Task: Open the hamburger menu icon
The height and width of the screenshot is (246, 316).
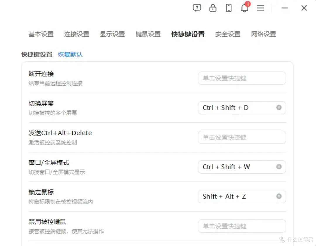Action: pyautogui.click(x=260, y=8)
